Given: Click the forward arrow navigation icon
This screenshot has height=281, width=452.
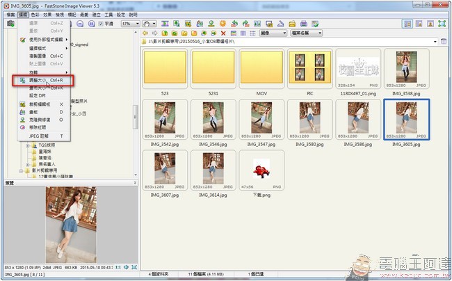Looking at the screenshot, I should pos(155,33).
